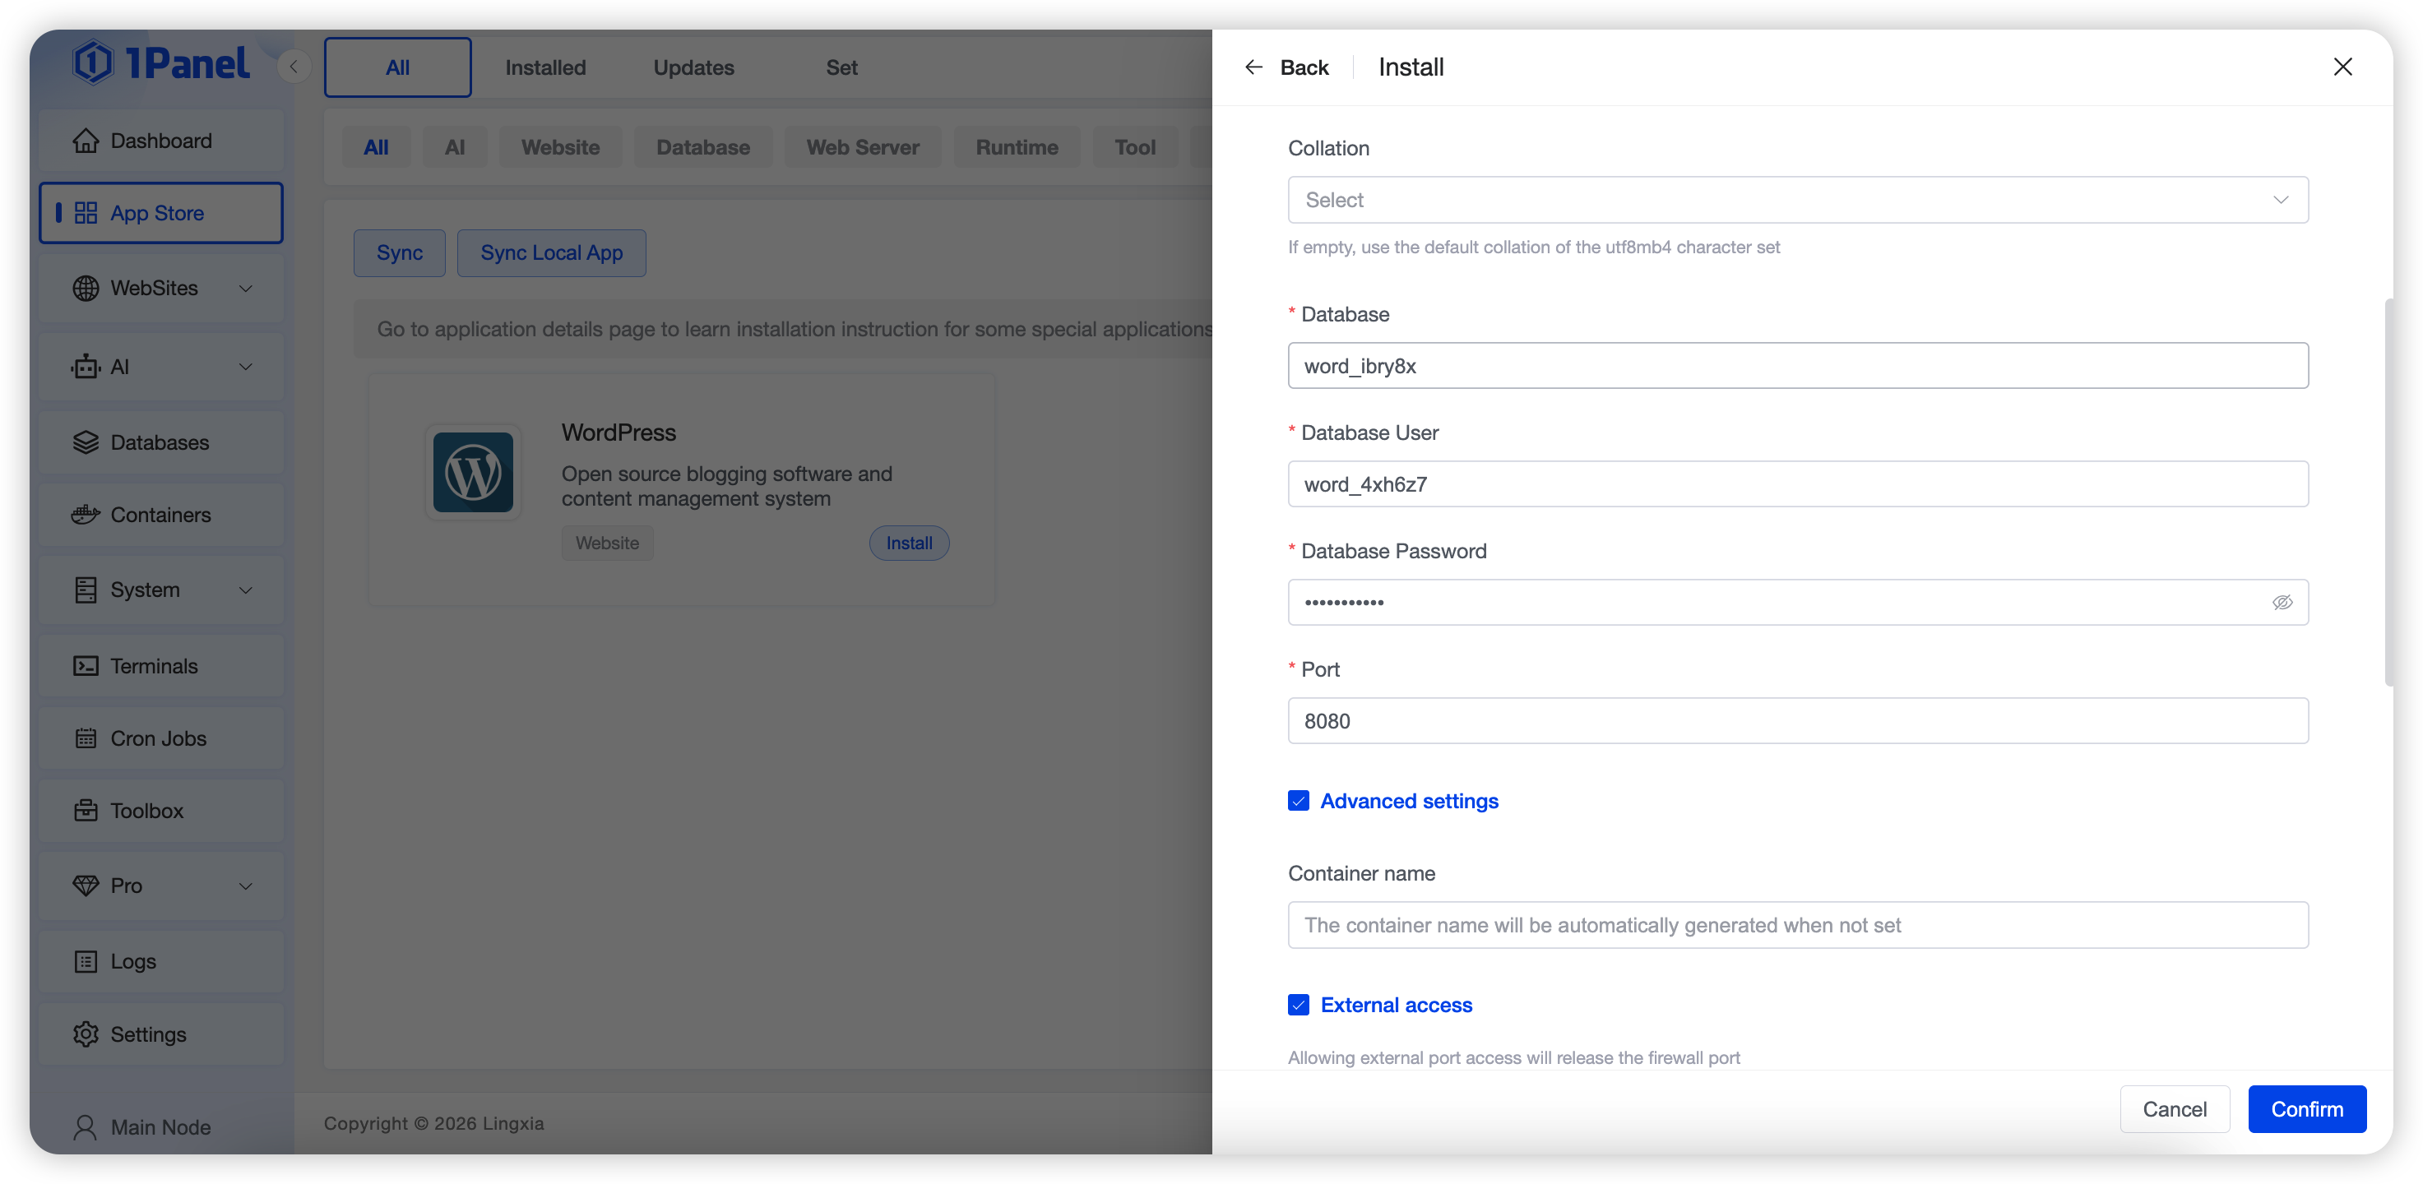
Task: Uncheck the Advanced settings checkbox
Action: pos(1298,801)
